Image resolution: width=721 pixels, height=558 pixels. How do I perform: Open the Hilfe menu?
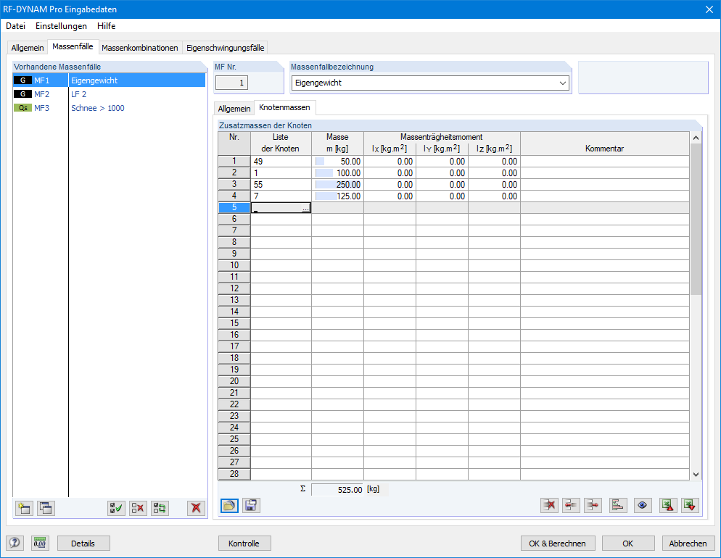pos(106,25)
